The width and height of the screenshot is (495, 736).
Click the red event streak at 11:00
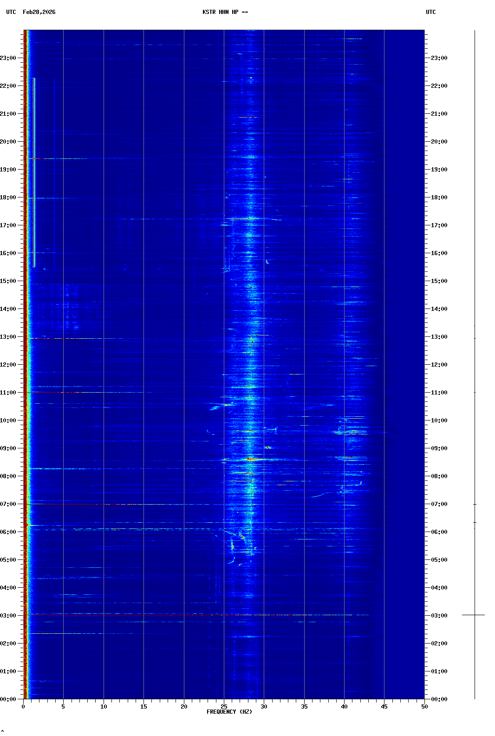tap(56, 393)
